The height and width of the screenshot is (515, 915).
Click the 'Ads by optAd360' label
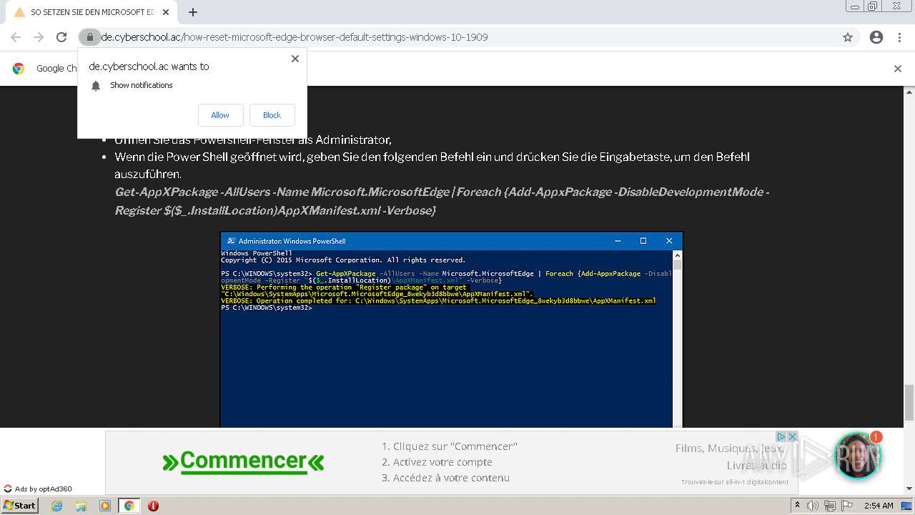(x=38, y=489)
